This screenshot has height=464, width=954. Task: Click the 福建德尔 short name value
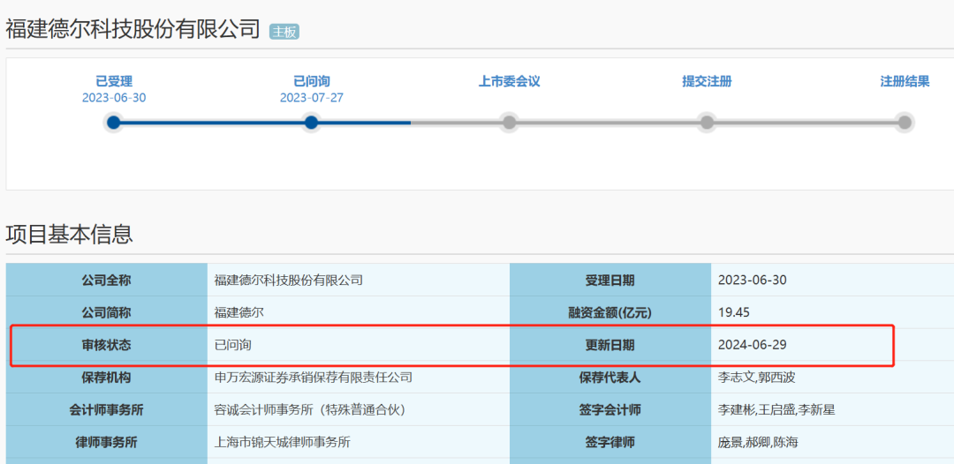(239, 313)
